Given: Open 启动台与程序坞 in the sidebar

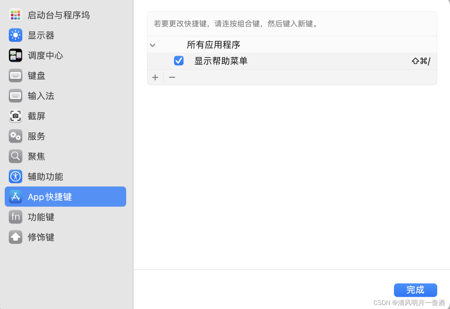Looking at the screenshot, I should 65,15.
